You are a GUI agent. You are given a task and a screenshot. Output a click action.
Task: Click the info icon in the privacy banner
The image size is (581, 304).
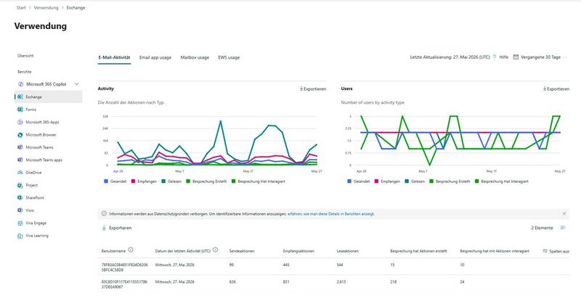tap(104, 213)
